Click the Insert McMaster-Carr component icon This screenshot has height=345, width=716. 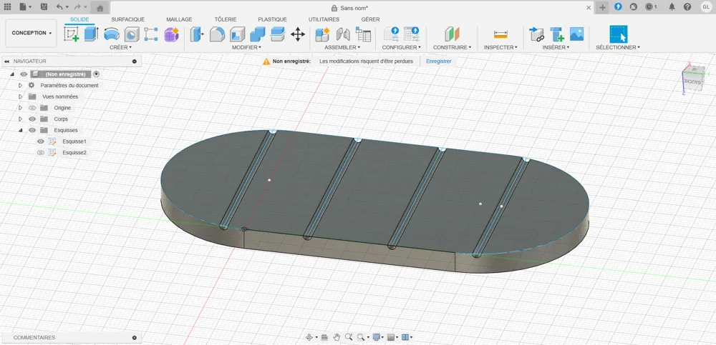point(556,34)
